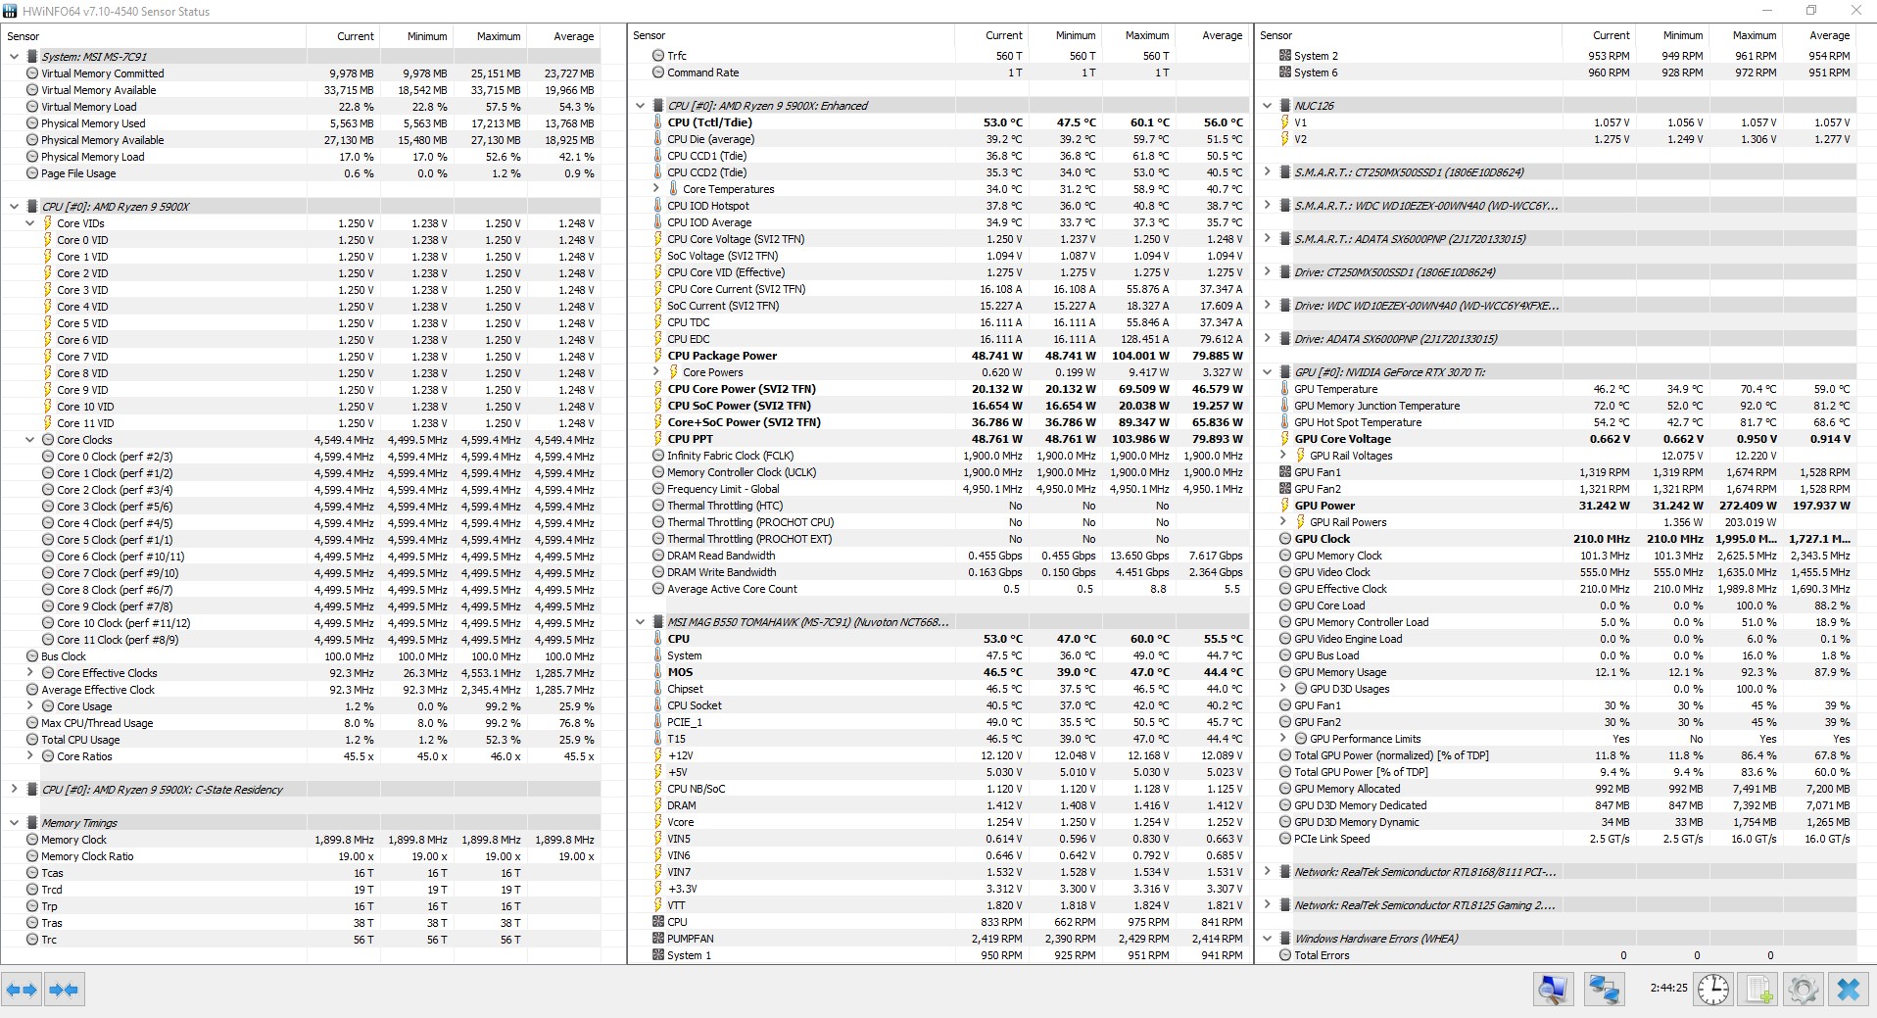The width and height of the screenshot is (1877, 1018).
Task: Close sensors with the blue X icon
Action: (1849, 990)
